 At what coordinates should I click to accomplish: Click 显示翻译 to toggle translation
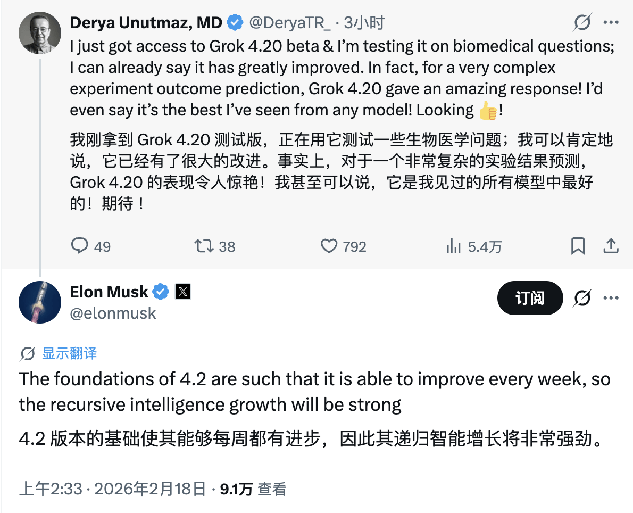coord(69,353)
